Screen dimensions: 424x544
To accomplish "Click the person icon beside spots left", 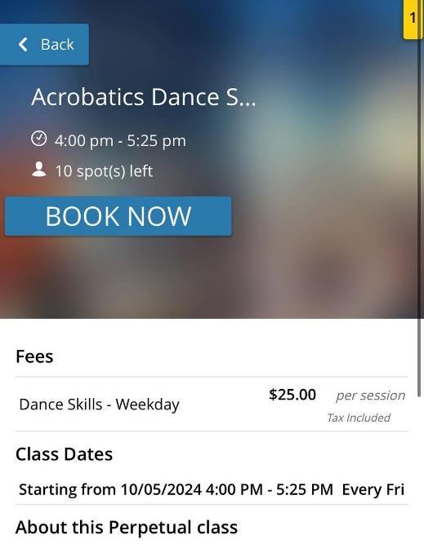I will 38,169.
